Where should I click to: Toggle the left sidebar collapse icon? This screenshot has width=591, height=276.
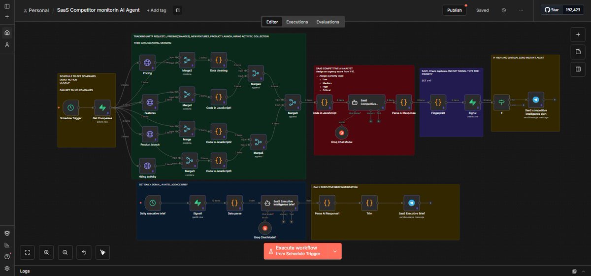click(x=7, y=6)
